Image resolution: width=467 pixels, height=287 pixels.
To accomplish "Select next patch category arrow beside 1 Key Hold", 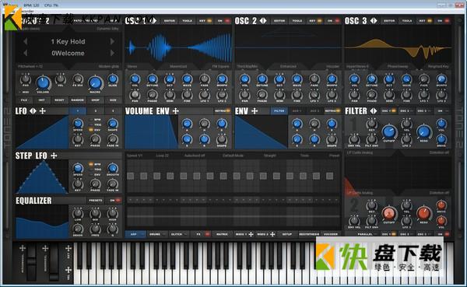I will [x=112, y=41].
